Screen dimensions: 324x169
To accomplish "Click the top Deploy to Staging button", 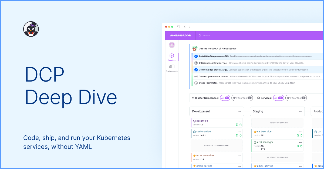I will click(277, 123).
